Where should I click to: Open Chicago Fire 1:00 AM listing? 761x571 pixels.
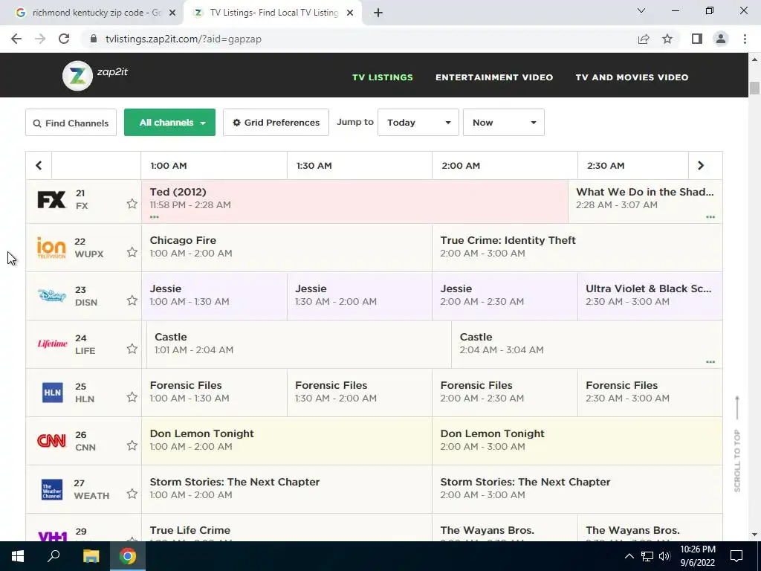(x=286, y=247)
